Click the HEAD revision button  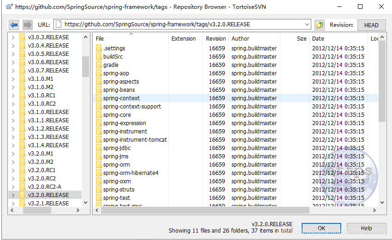point(371,25)
